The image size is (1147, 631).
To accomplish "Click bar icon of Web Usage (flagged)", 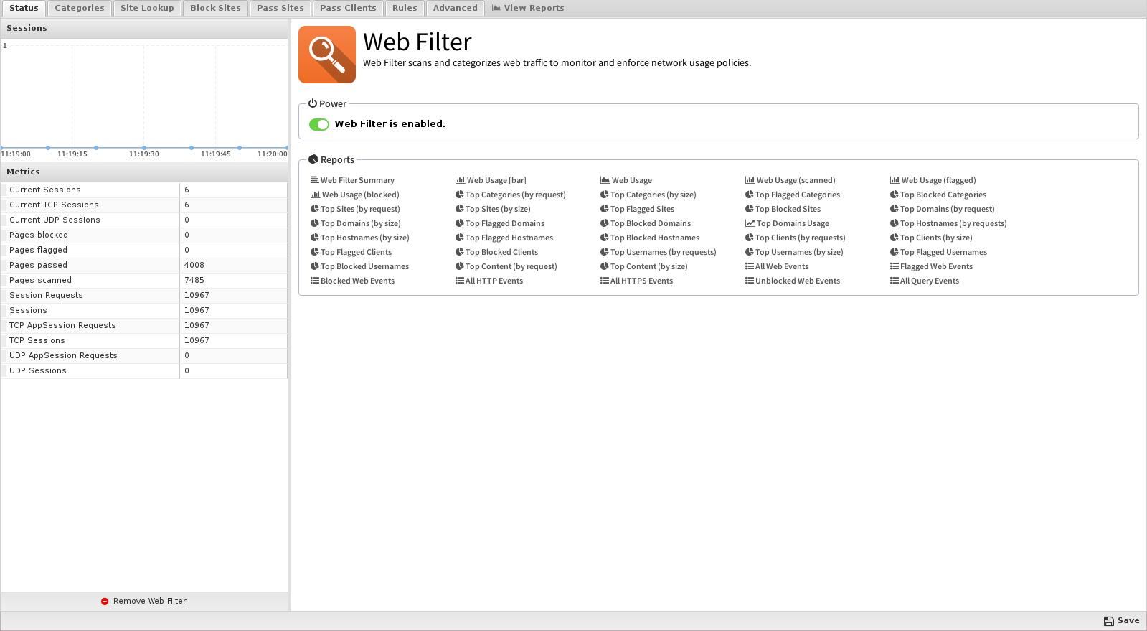I will pyautogui.click(x=895, y=180).
